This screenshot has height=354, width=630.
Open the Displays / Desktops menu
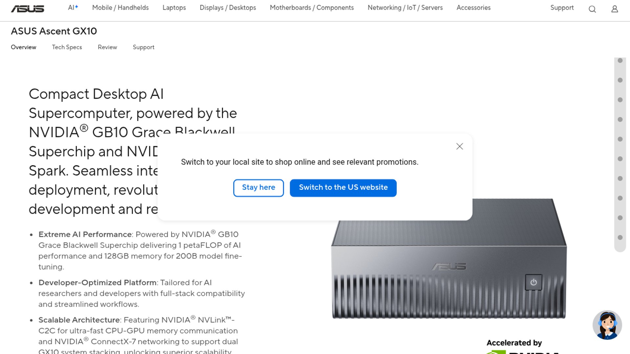(x=228, y=8)
